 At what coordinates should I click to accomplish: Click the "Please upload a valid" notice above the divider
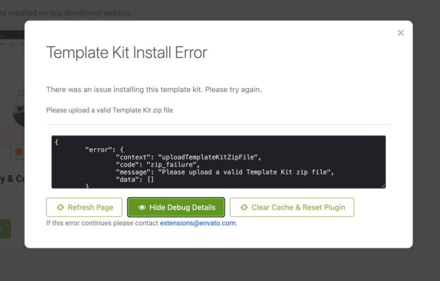[x=109, y=110]
